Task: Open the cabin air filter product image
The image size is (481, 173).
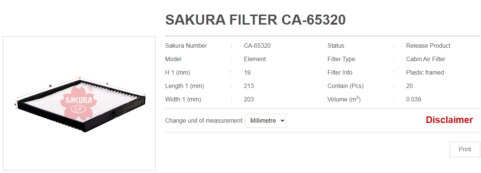Action: (x=79, y=103)
